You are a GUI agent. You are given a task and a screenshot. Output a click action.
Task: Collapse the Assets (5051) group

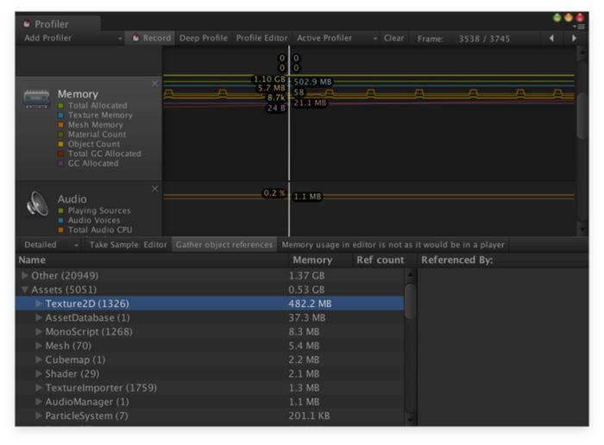tap(25, 290)
